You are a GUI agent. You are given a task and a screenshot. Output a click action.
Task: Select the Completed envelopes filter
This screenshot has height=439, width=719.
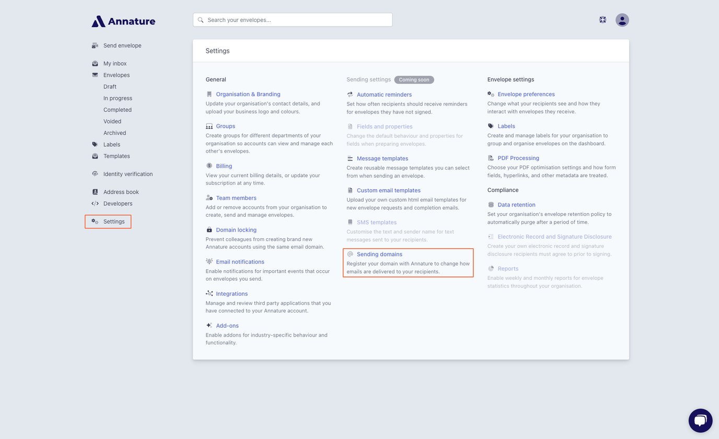coord(118,110)
